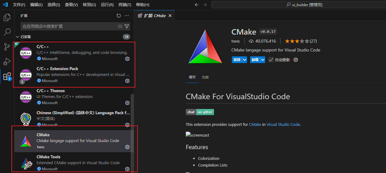Click the v0.0.17 version label
This screenshot has width=386, height=173.
(268, 32)
